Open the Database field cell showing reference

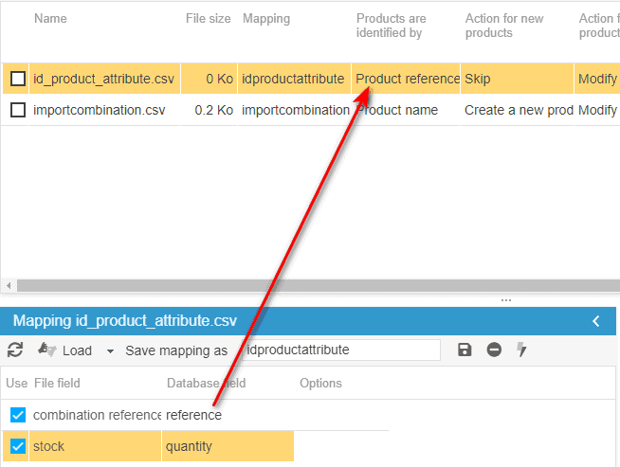(228, 415)
